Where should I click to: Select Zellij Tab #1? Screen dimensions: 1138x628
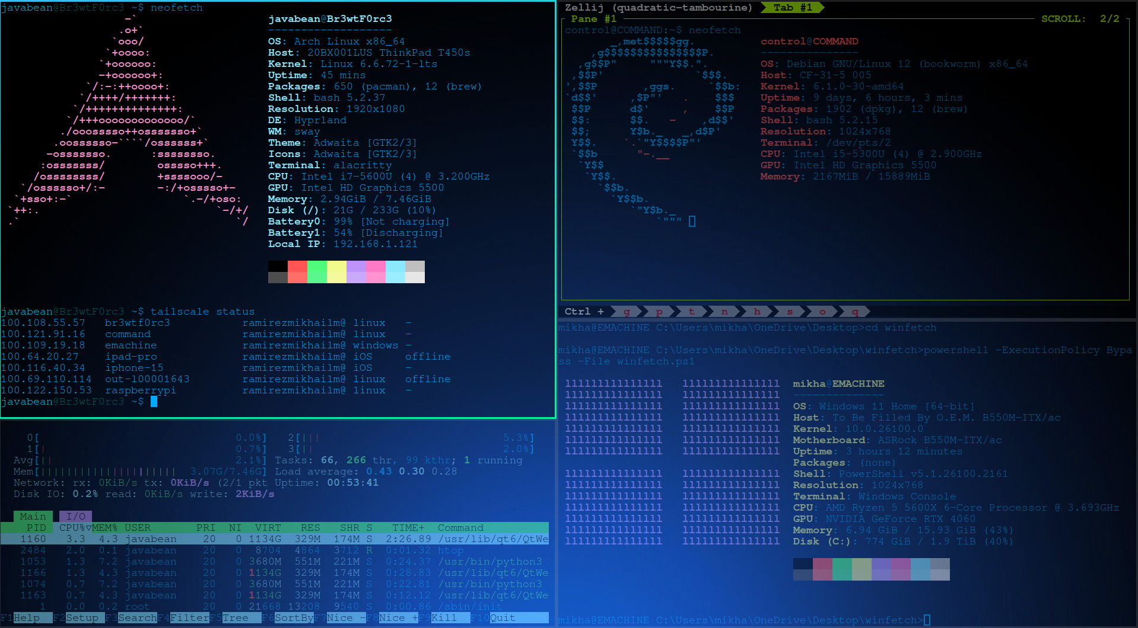tap(793, 7)
